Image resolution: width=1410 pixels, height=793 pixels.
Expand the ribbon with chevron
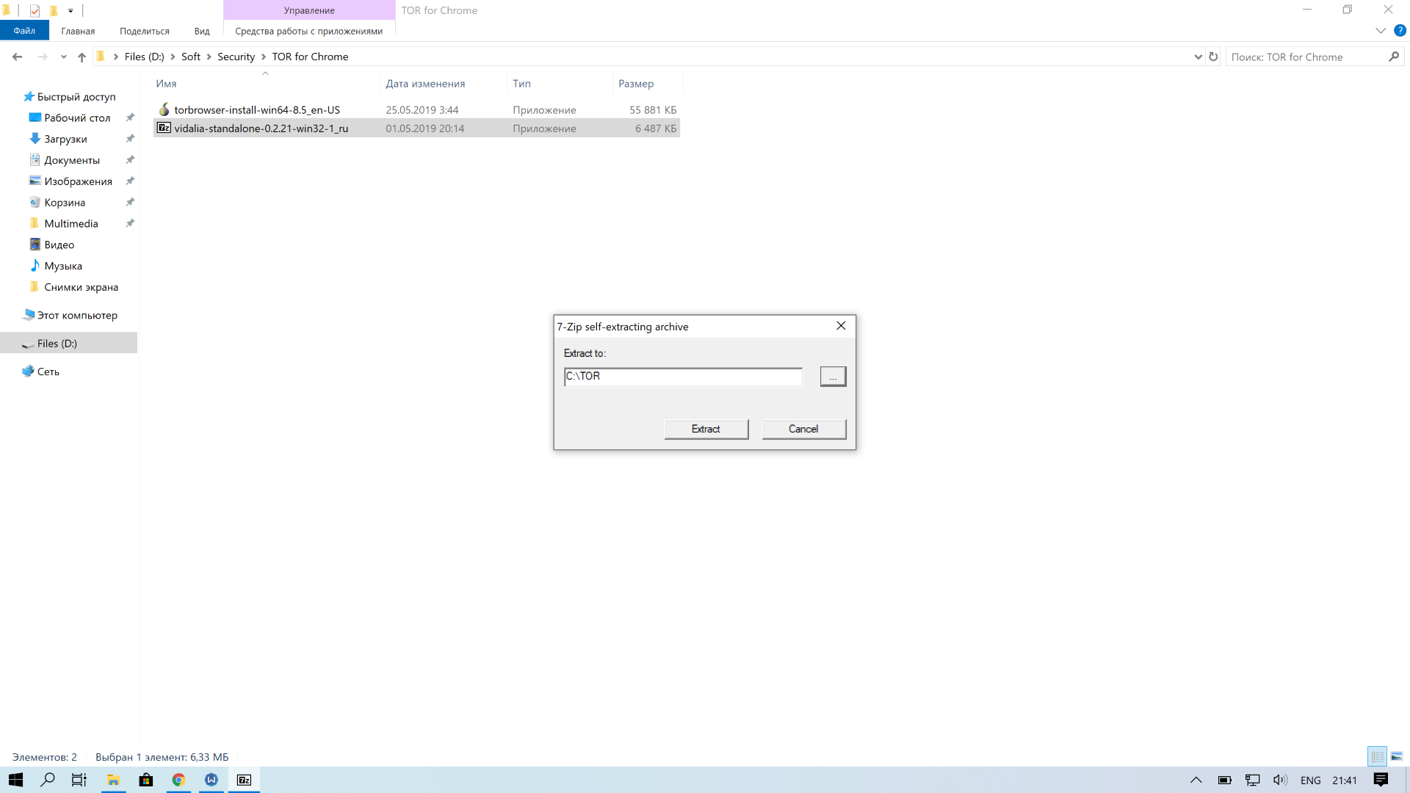pos(1381,31)
